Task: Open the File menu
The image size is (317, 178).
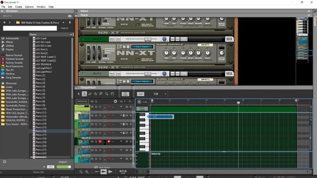Action: coord(3,6)
